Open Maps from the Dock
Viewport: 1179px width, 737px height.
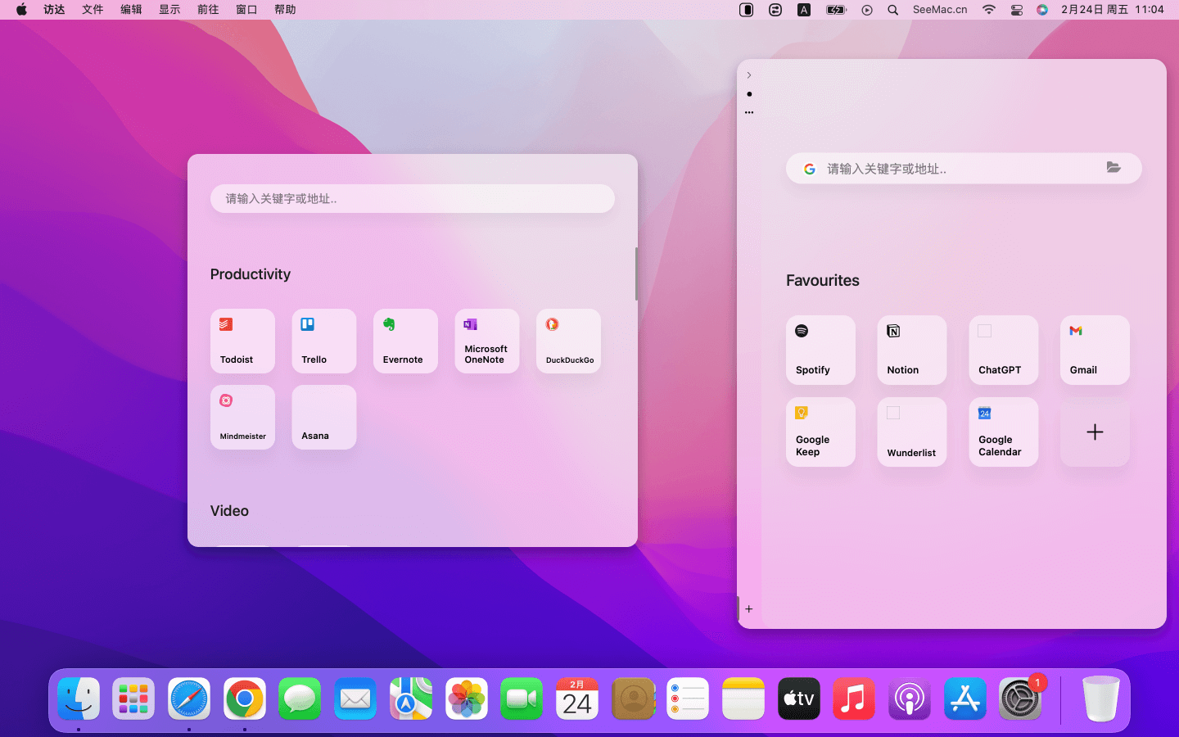[x=411, y=699]
